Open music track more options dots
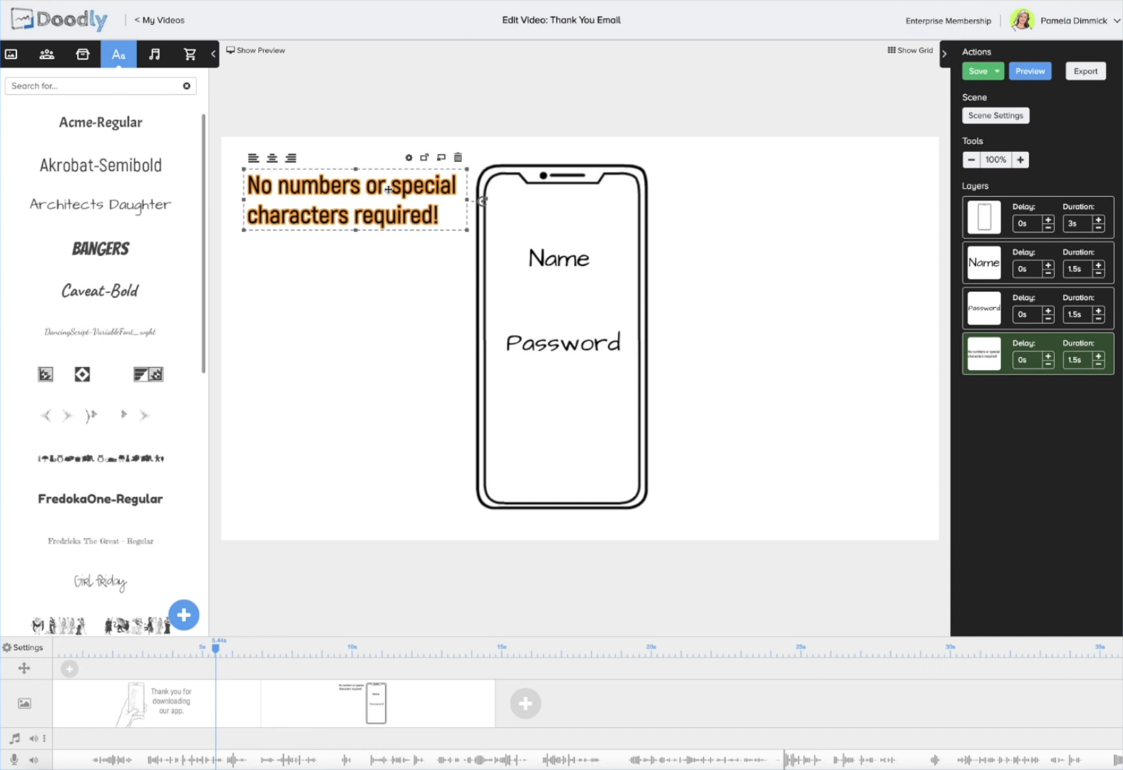This screenshot has height=770, width=1123. pos(44,739)
